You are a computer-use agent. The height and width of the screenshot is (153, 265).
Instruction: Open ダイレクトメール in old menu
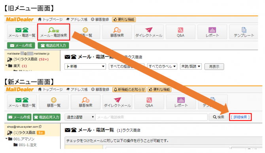point(149,32)
